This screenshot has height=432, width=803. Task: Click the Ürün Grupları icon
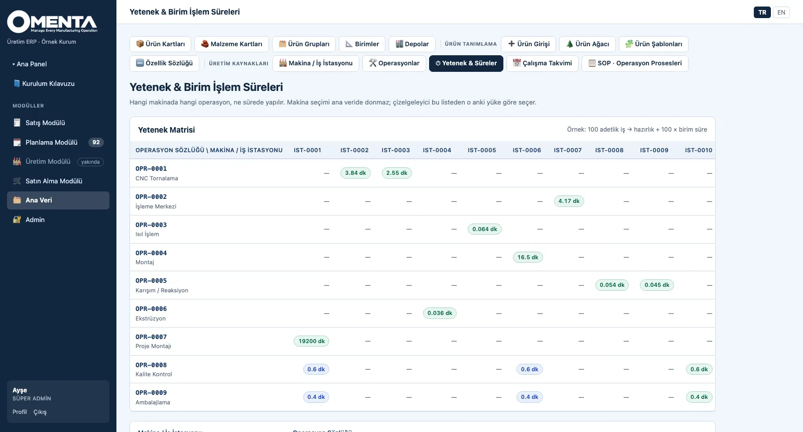coord(283,44)
